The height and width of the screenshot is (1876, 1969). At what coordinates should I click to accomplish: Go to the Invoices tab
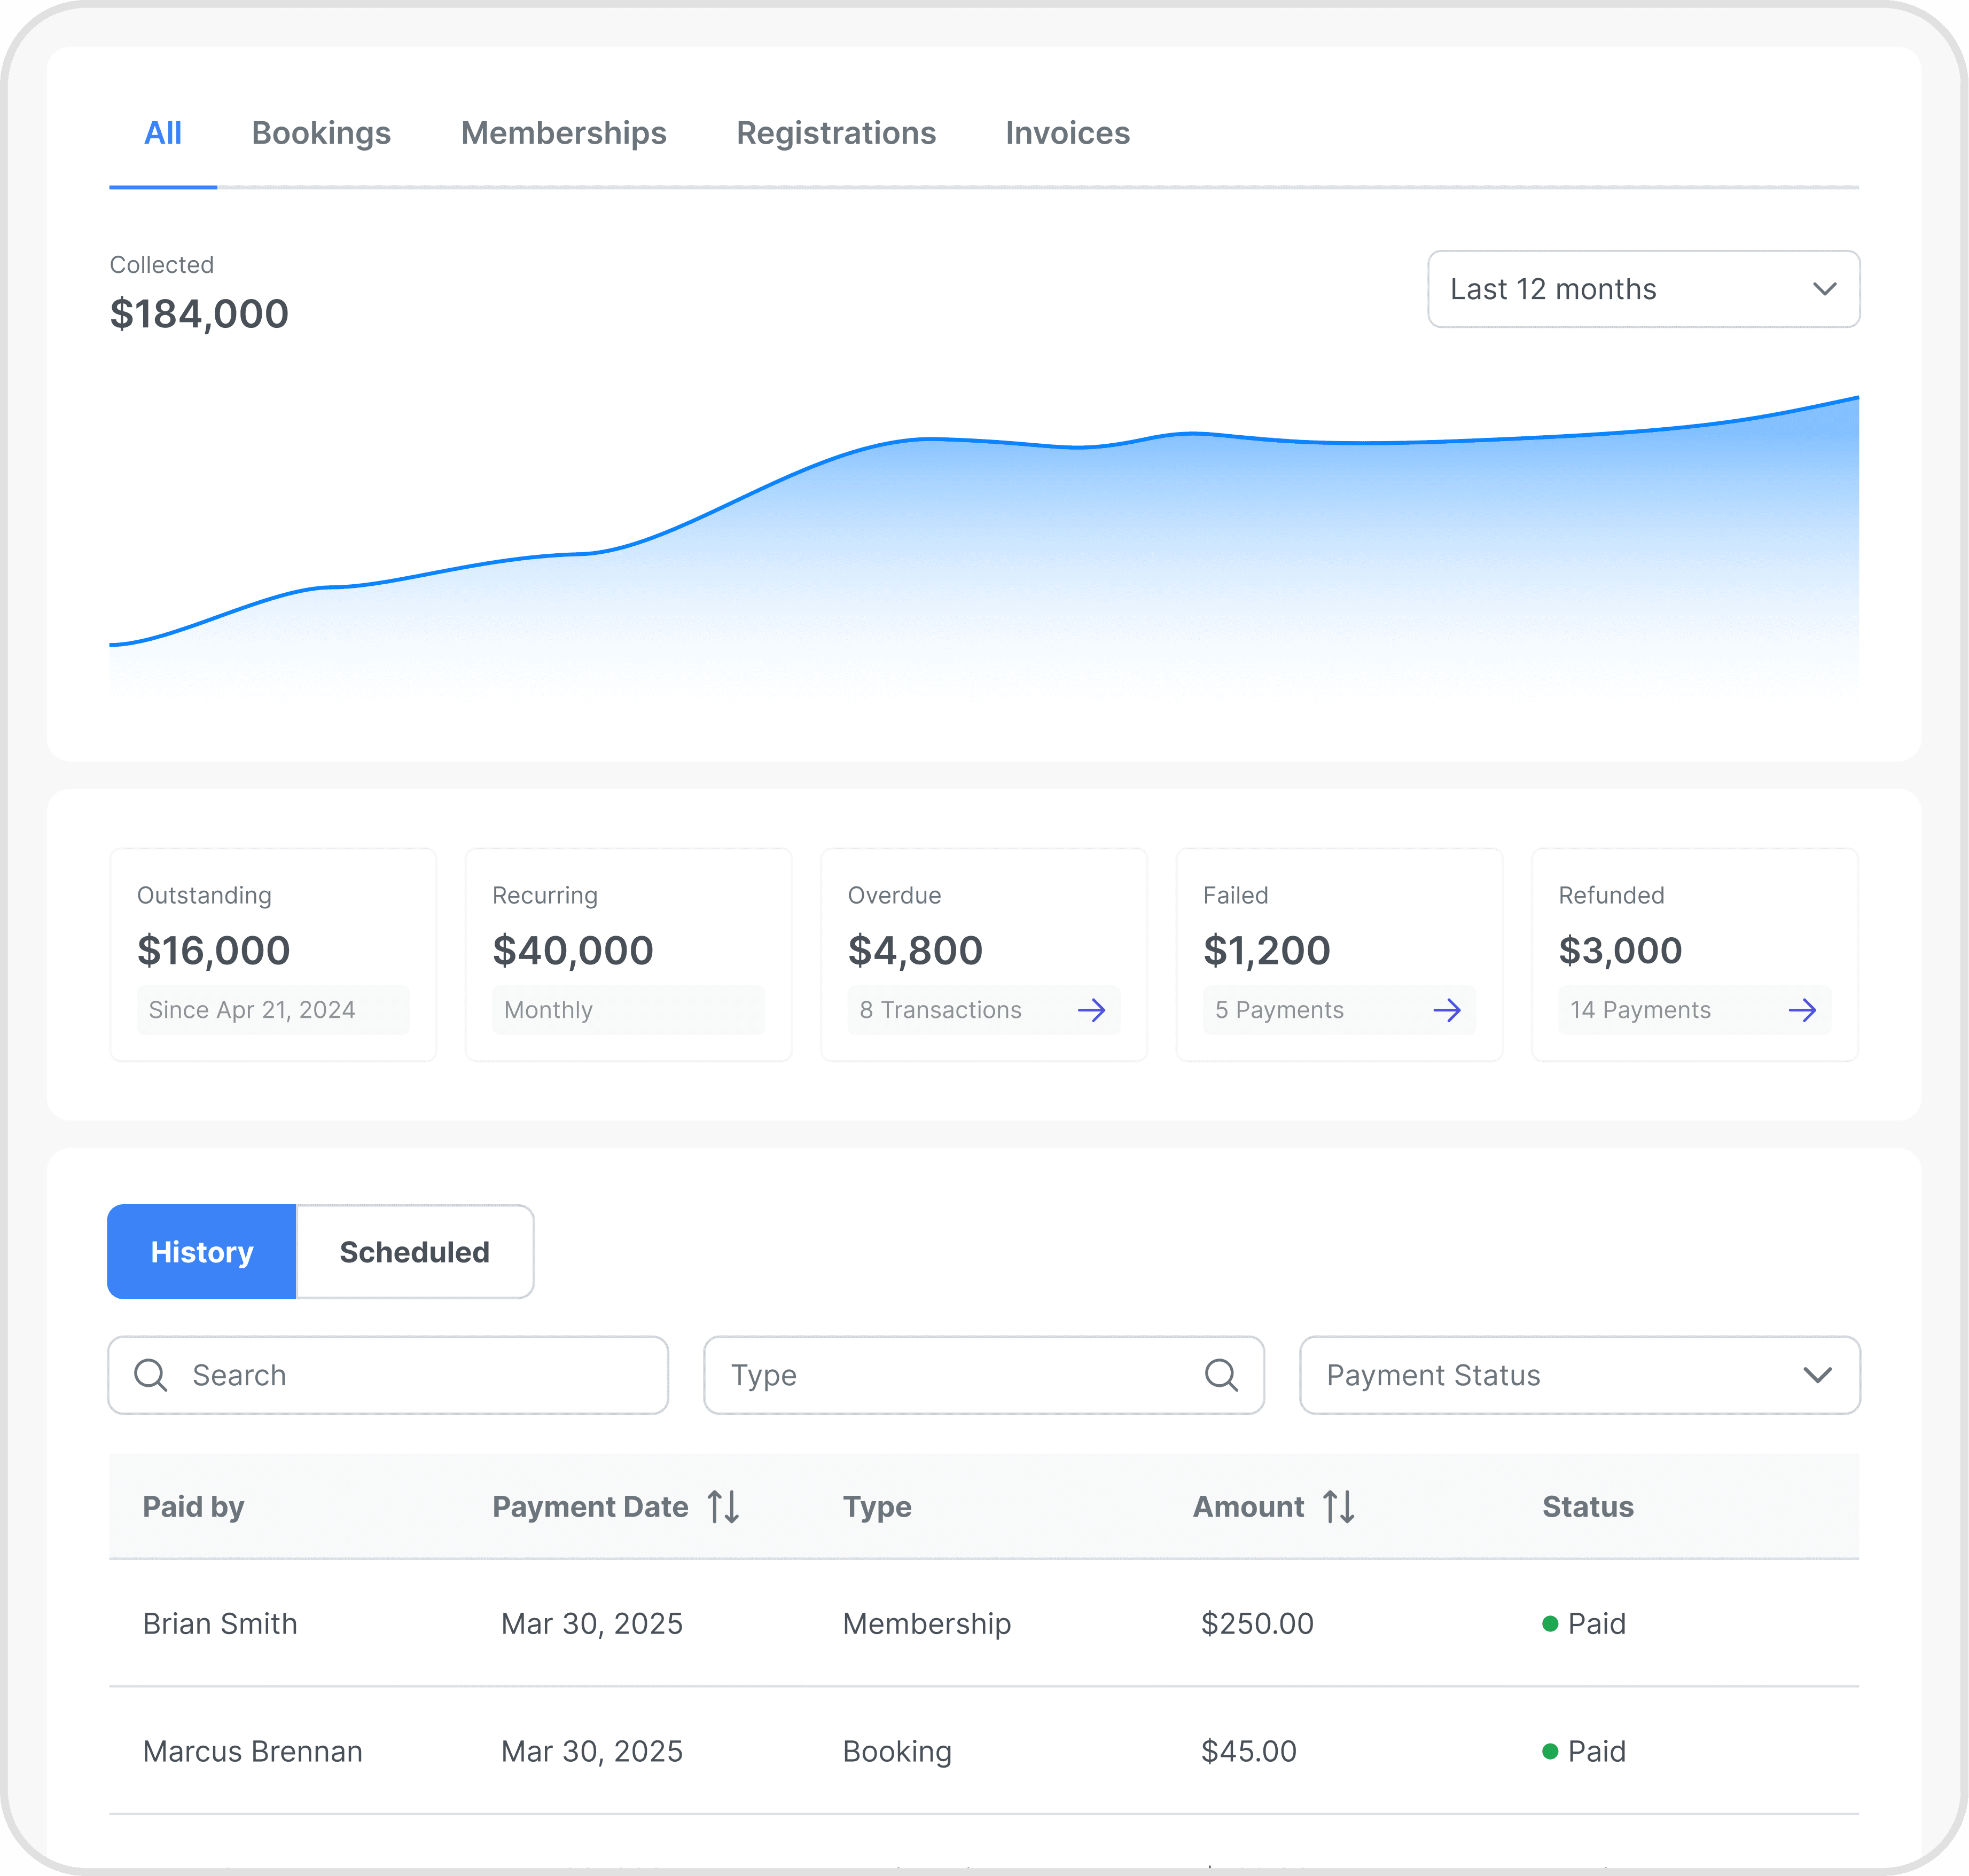coord(1067,133)
